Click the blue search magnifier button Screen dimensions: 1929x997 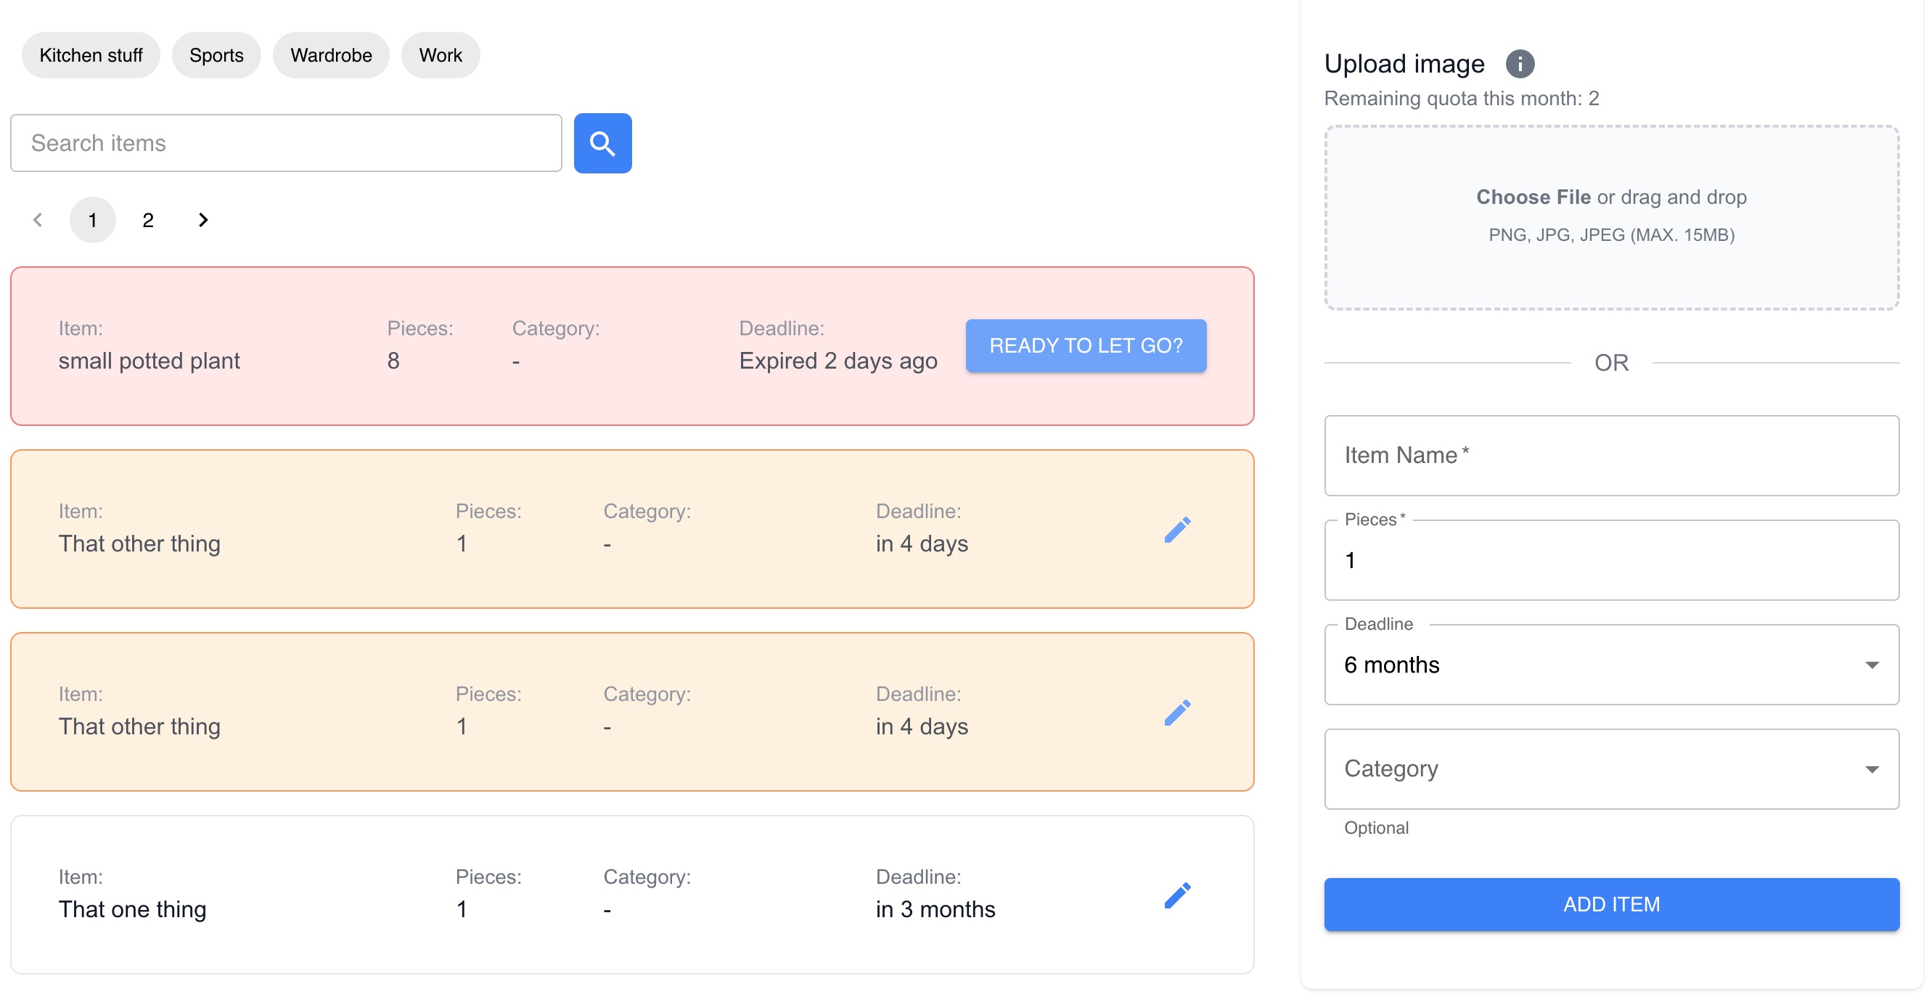(x=602, y=143)
